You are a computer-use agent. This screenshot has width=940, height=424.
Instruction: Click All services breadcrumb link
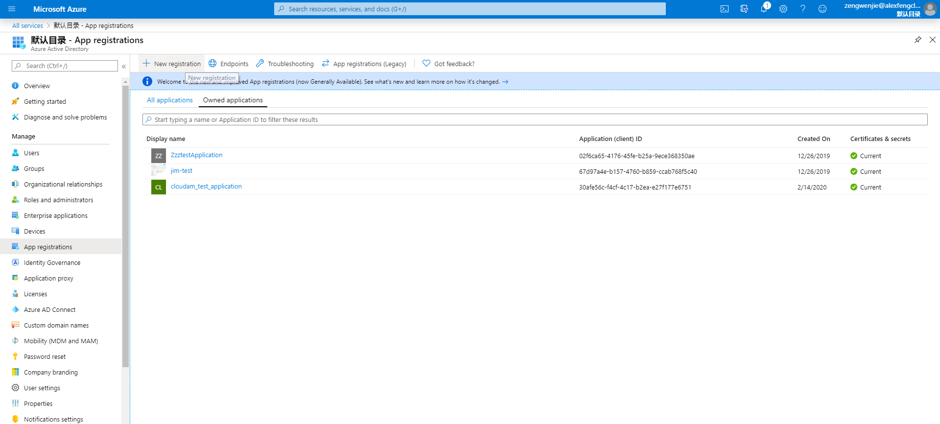click(27, 25)
